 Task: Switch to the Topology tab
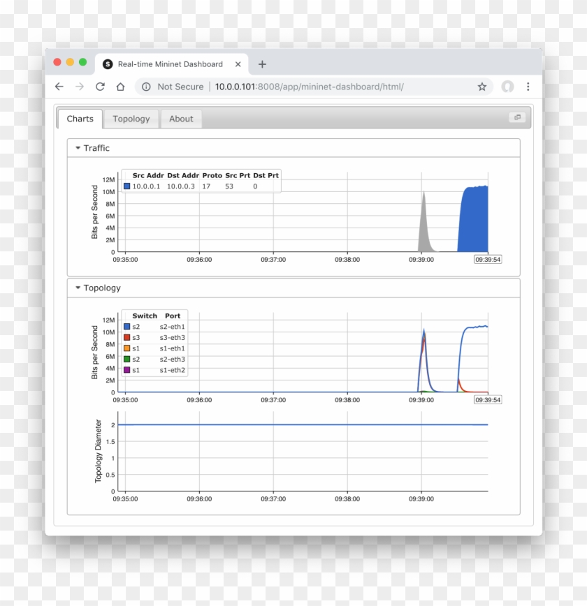(x=131, y=119)
